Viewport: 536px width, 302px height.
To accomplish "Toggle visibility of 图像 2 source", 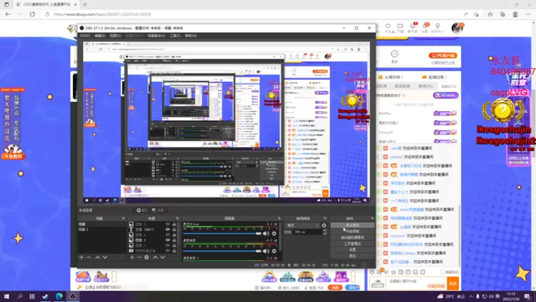I will 167,240.
